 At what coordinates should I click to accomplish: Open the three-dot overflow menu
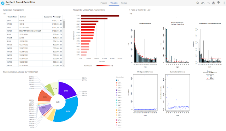coord(224,3)
